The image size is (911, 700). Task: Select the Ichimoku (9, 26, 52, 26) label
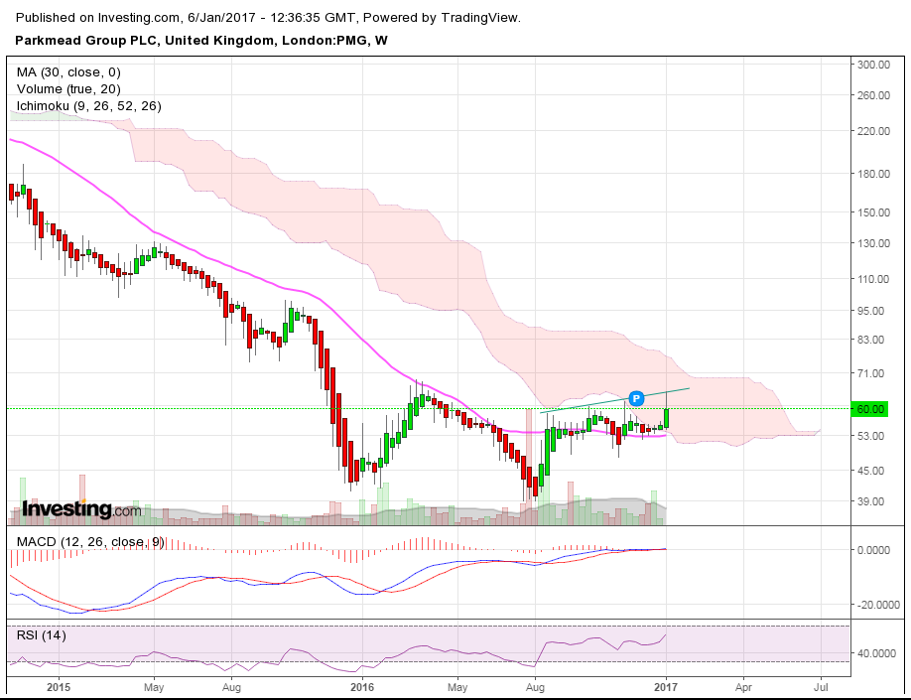click(x=89, y=106)
